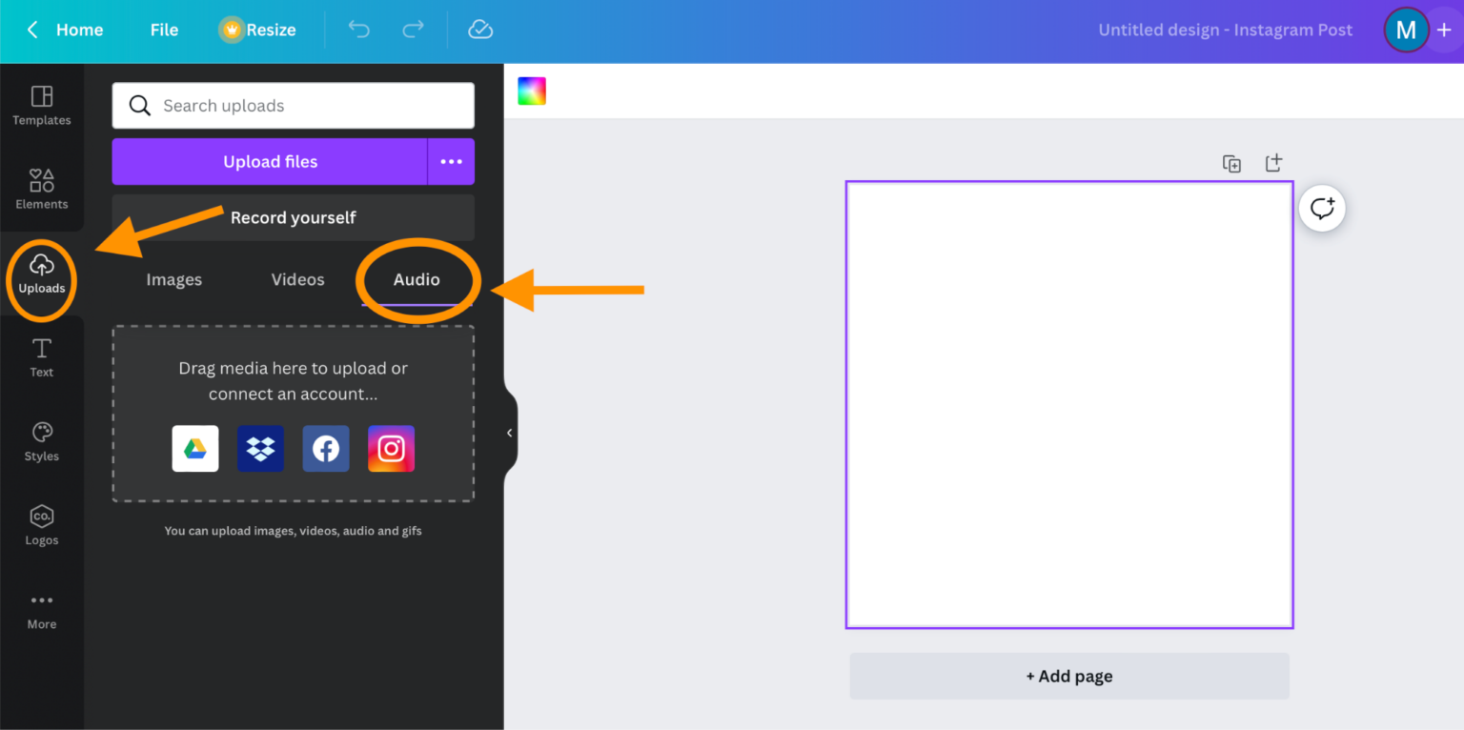Connect an Instagram account
The width and height of the screenshot is (1464, 730).
coord(391,448)
